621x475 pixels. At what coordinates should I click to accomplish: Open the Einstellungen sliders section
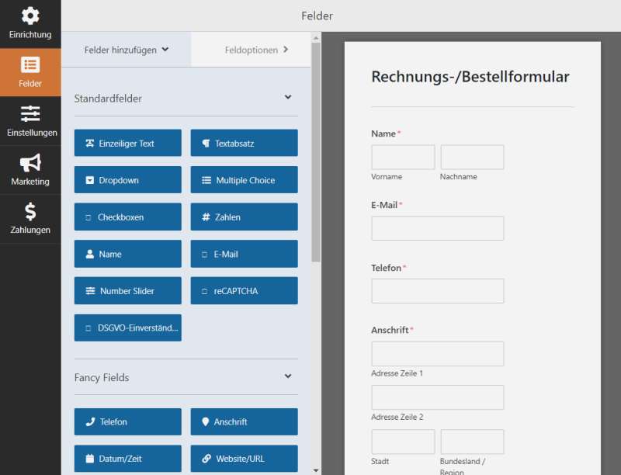click(30, 121)
